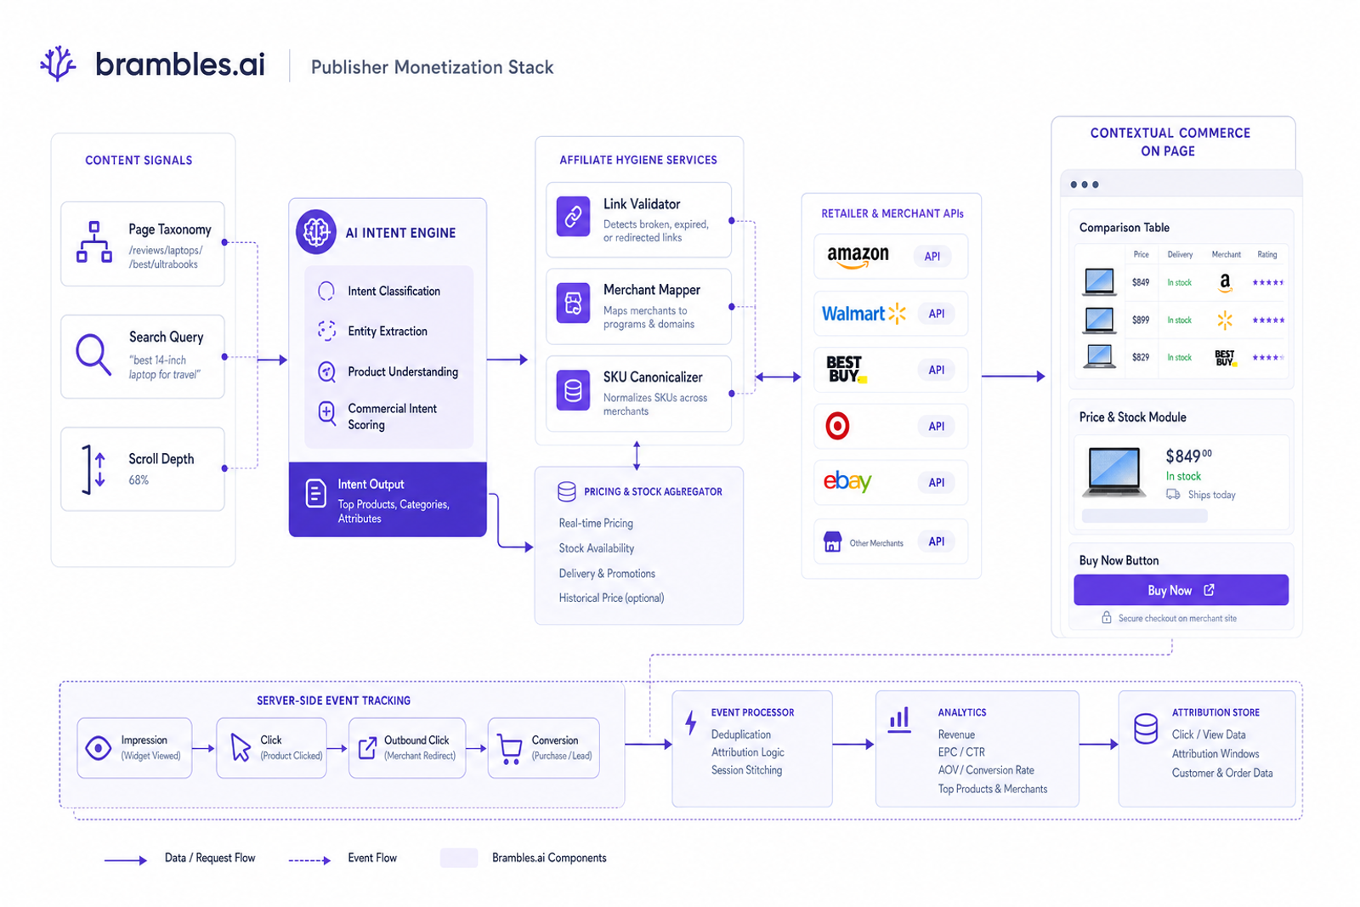
Task: Click the Best Buy logo
Action: (x=846, y=370)
